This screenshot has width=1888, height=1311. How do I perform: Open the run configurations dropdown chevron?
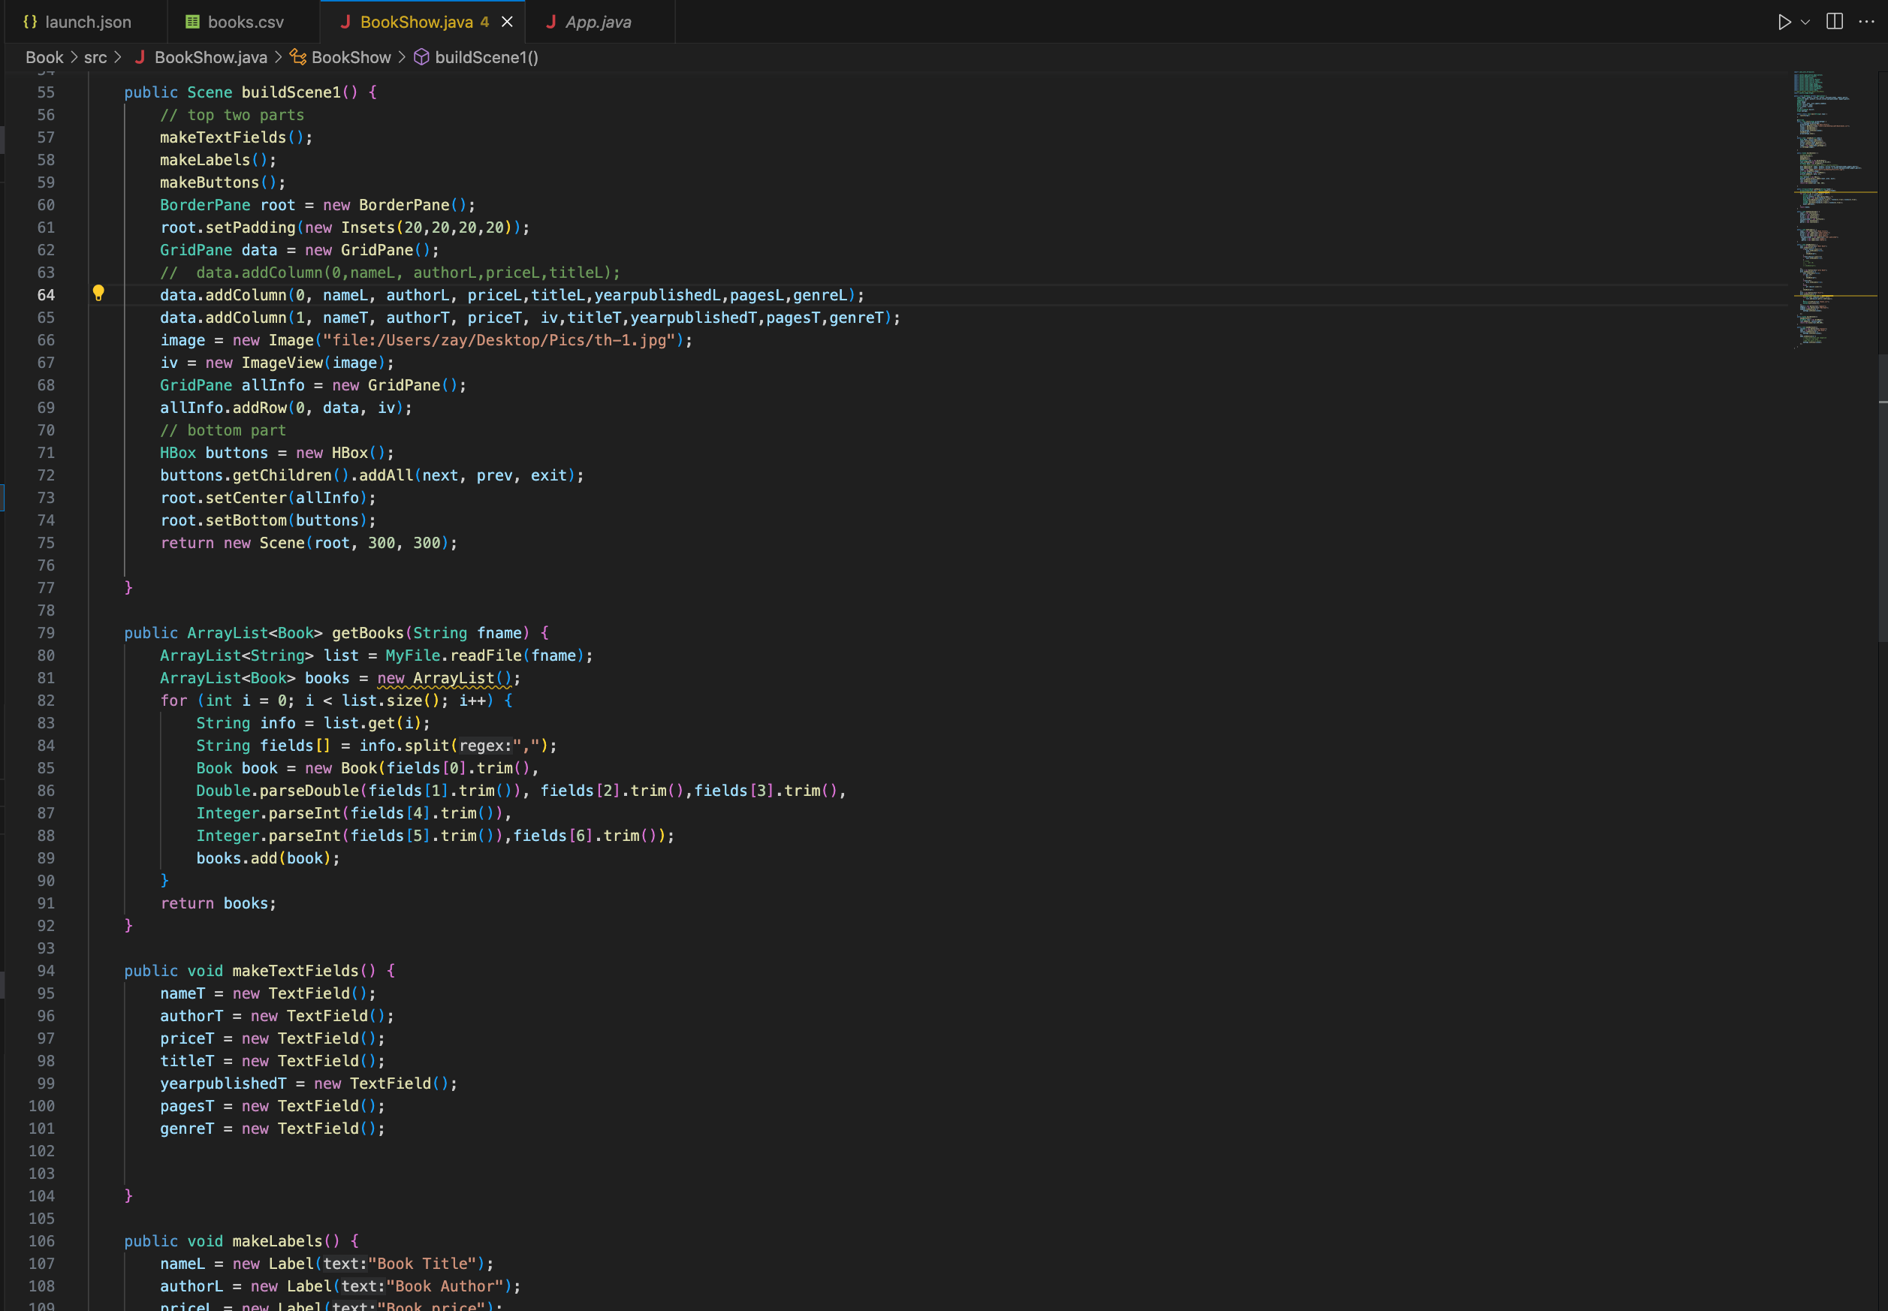coord(1804,23)
